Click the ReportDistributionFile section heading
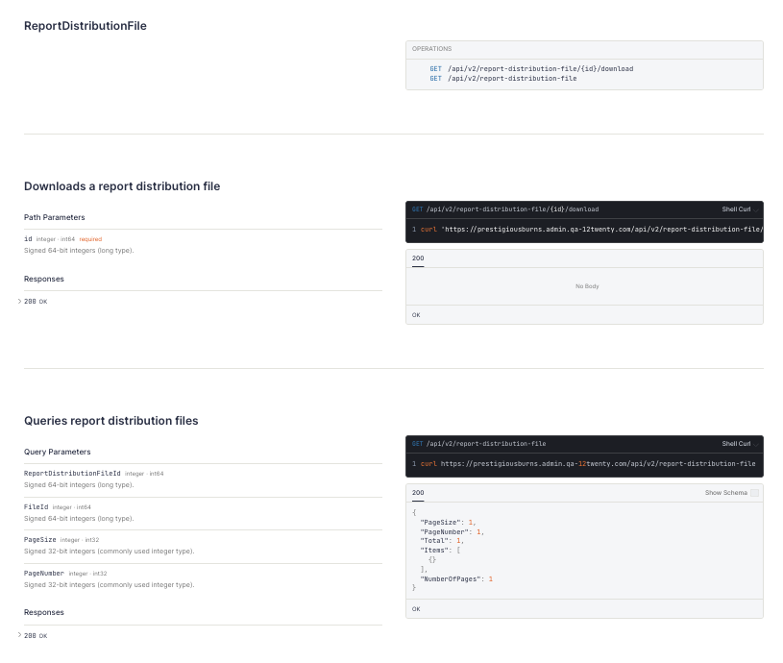Image resolution: width=783 pixels, height=663 pixels. 86,26
